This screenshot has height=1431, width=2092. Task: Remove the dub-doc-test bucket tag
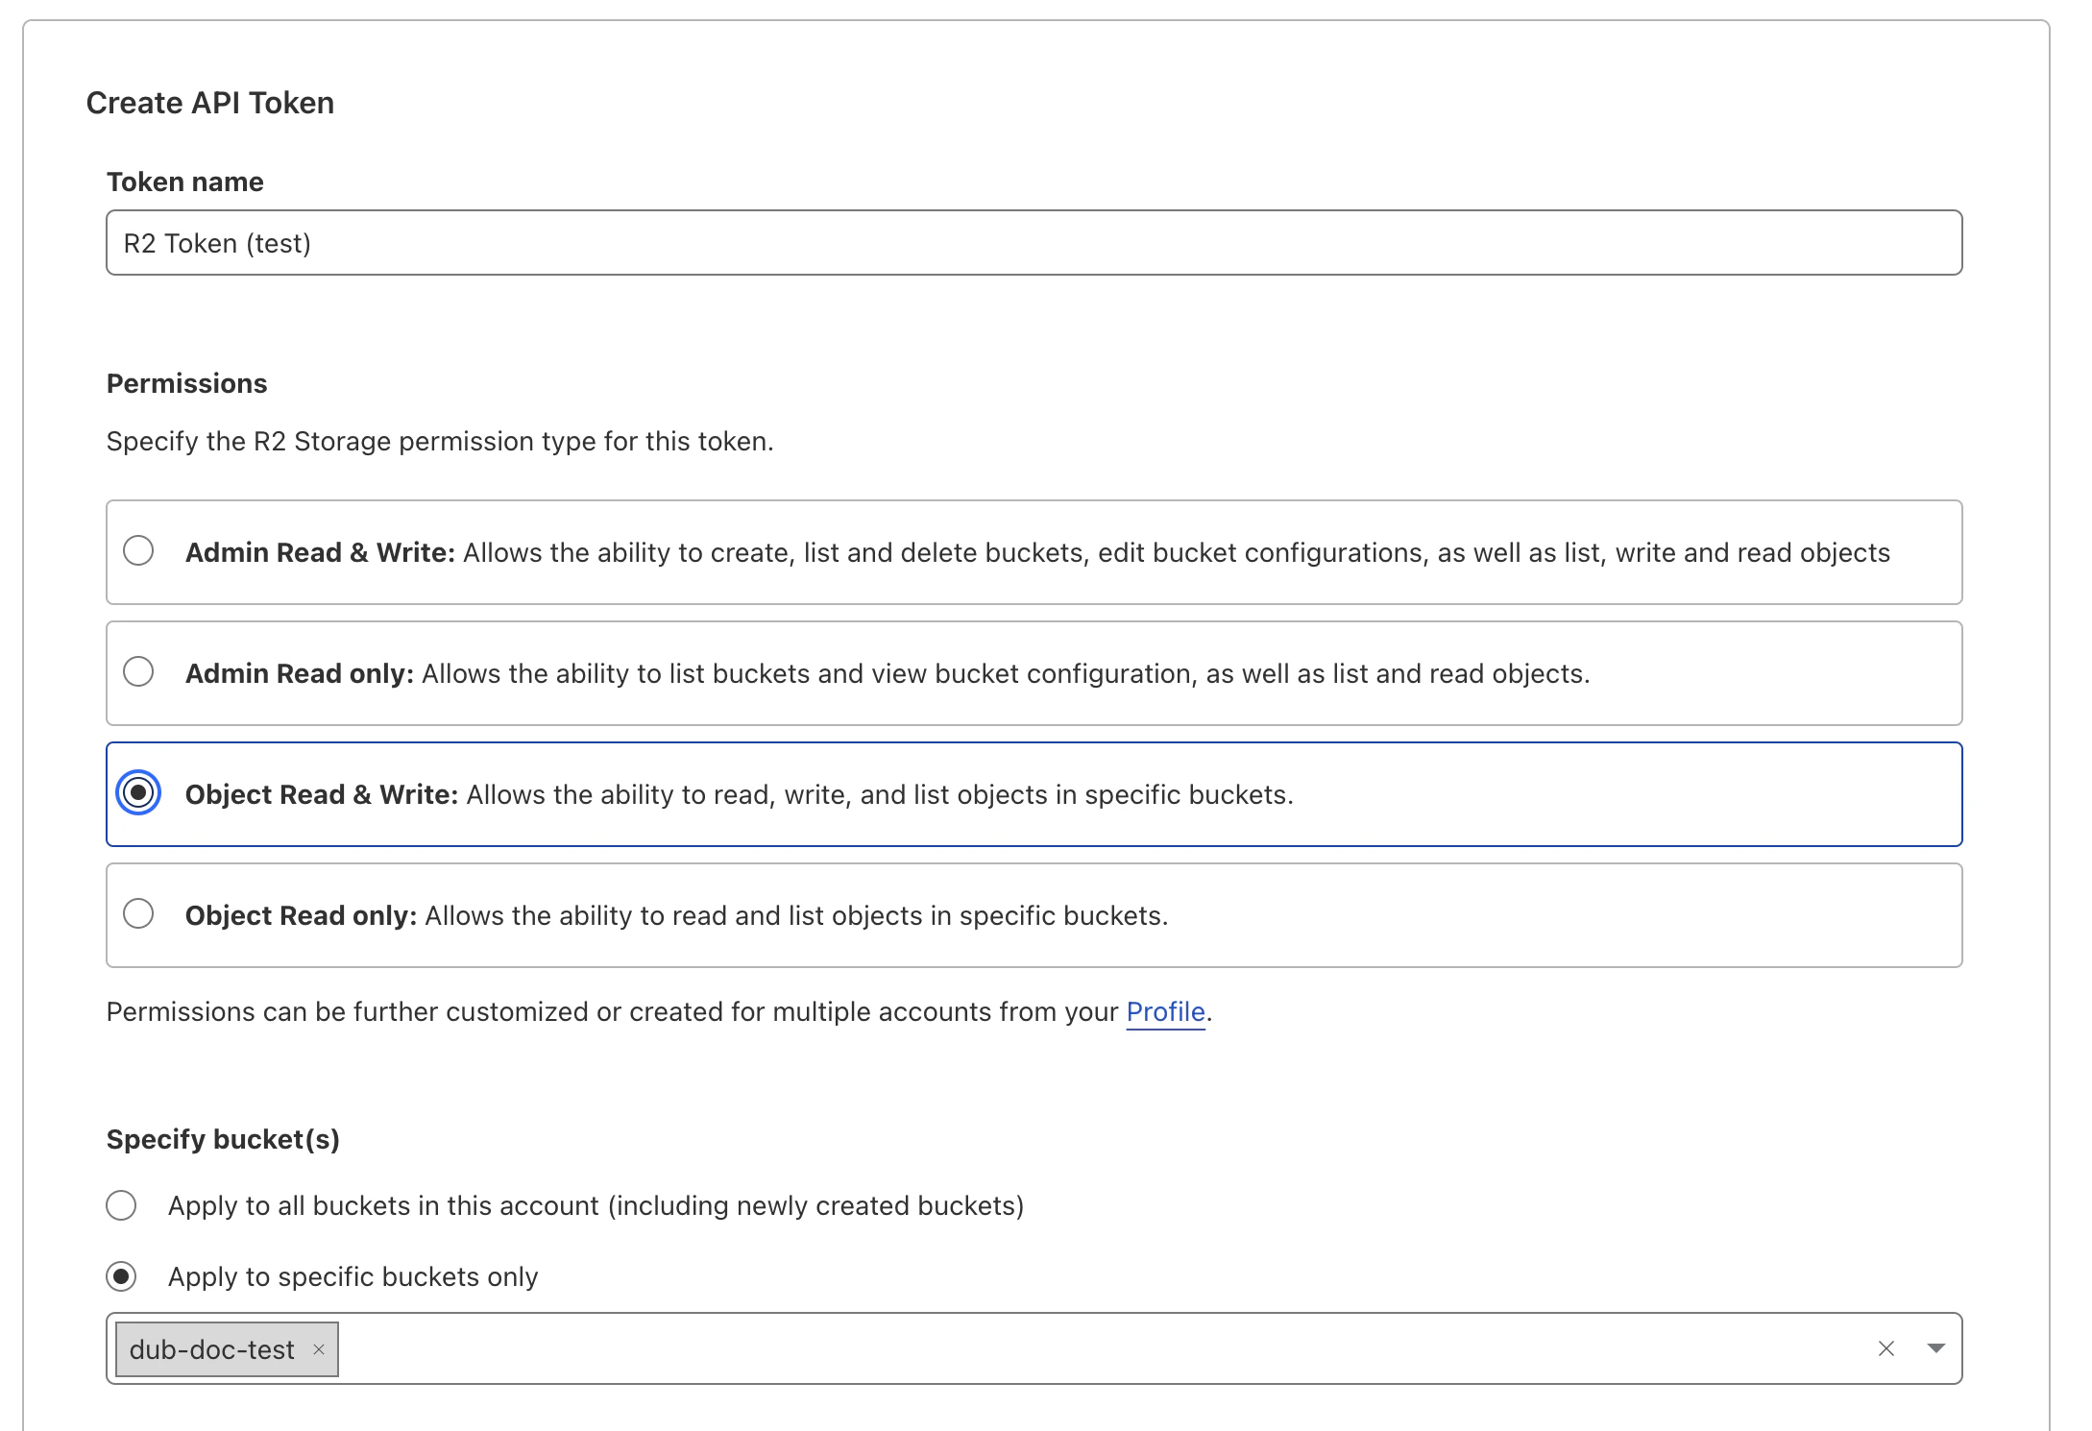(x=318, y=1349)
